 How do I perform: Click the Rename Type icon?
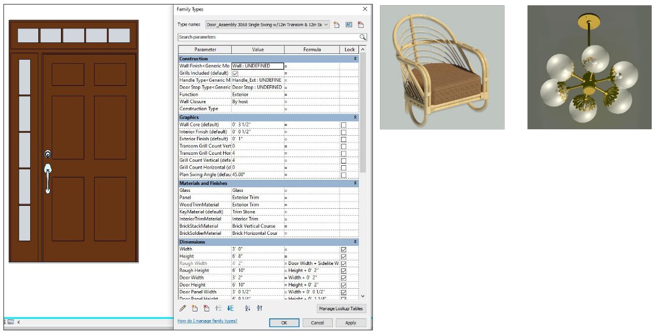tap(349, 25)
